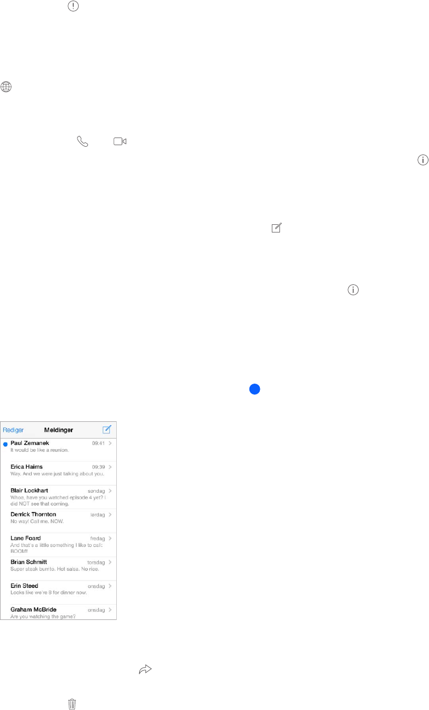Click the large blue unread dot icon
The height and width of the screenshot is (710, 429).
click(x=254, y=389)
